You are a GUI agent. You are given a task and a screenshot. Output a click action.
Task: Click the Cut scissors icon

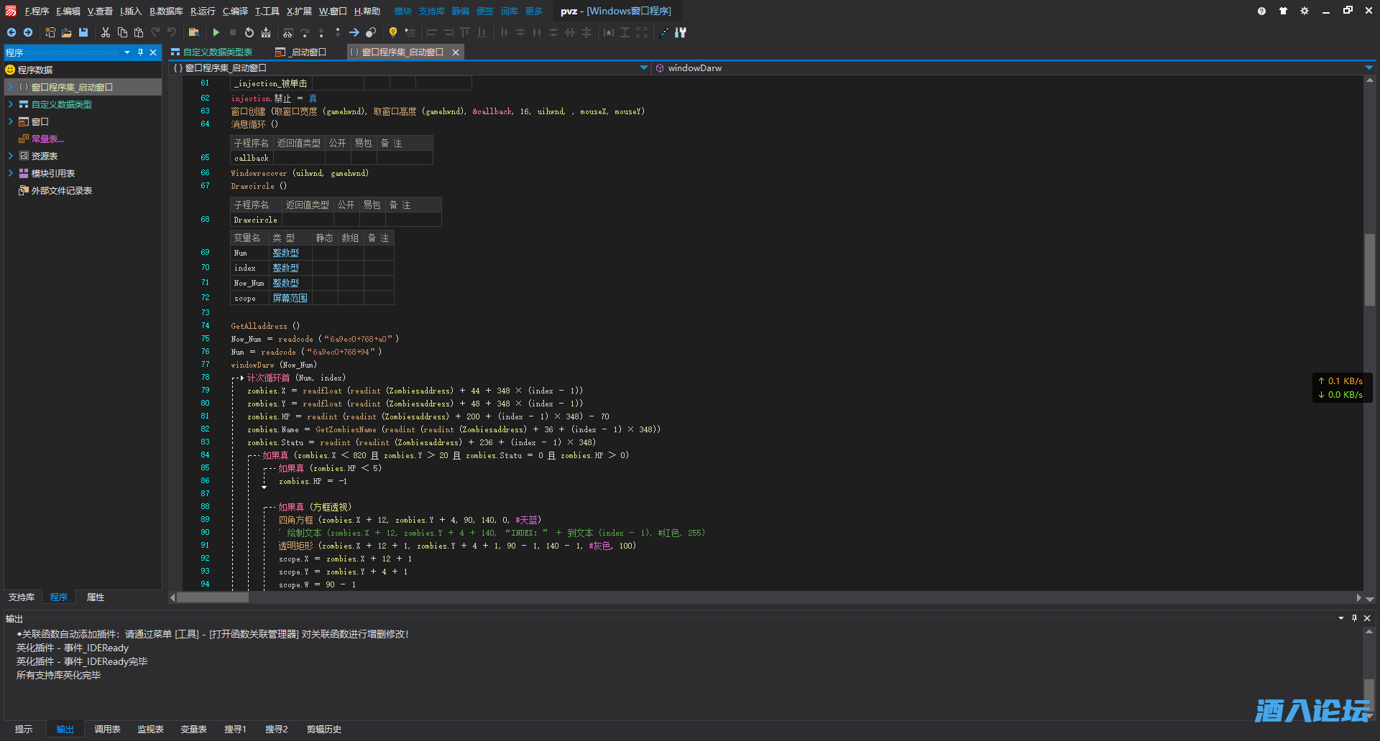tap(106, 32)
